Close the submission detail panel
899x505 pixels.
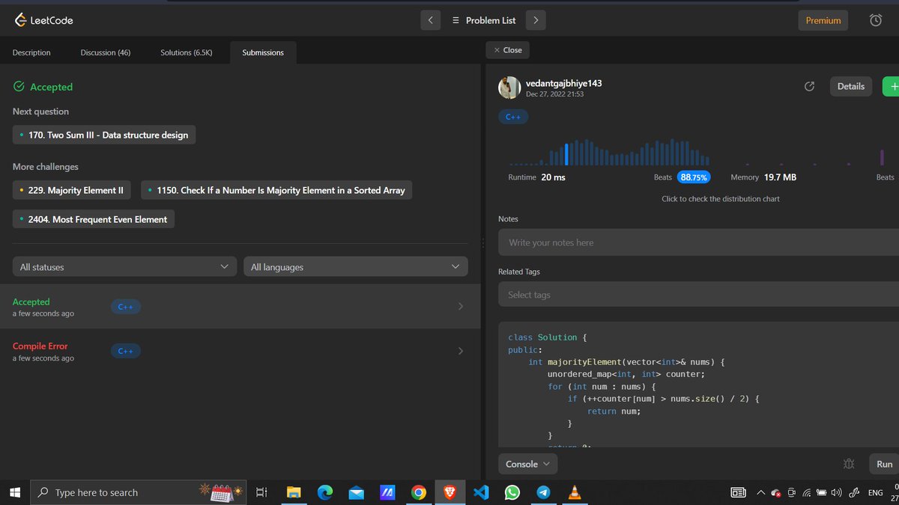(508, 50)
